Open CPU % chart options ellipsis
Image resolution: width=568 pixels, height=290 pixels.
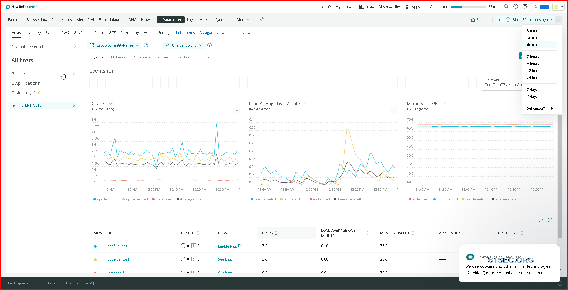pos(236,110)
